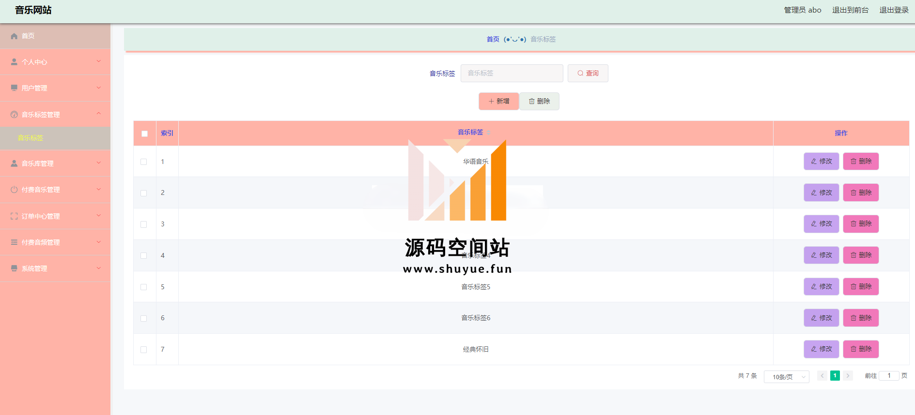Image resolution: width=915 pixels, height=415 pixels.
Task: Select the header select-all checkbox
Action: (x=144, y=133)
